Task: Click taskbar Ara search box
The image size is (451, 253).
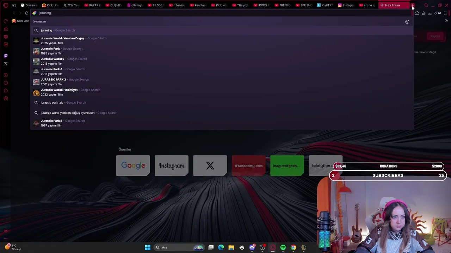Action: point(180,247)
